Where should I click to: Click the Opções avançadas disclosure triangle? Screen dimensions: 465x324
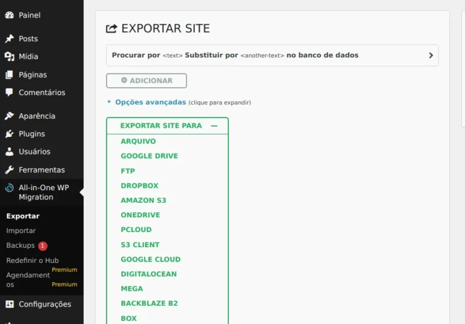click(109, 102)
